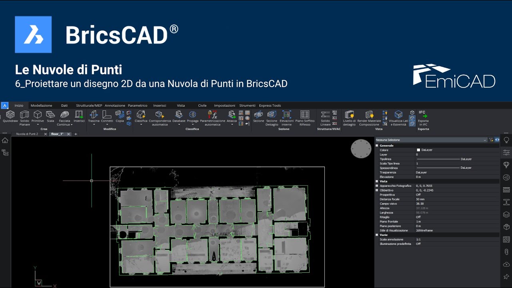This screenshot has height=288, width=512.
Task: Click Render Materiale Composizione tool
Action: pyautogui.click(x=369, y=118)
